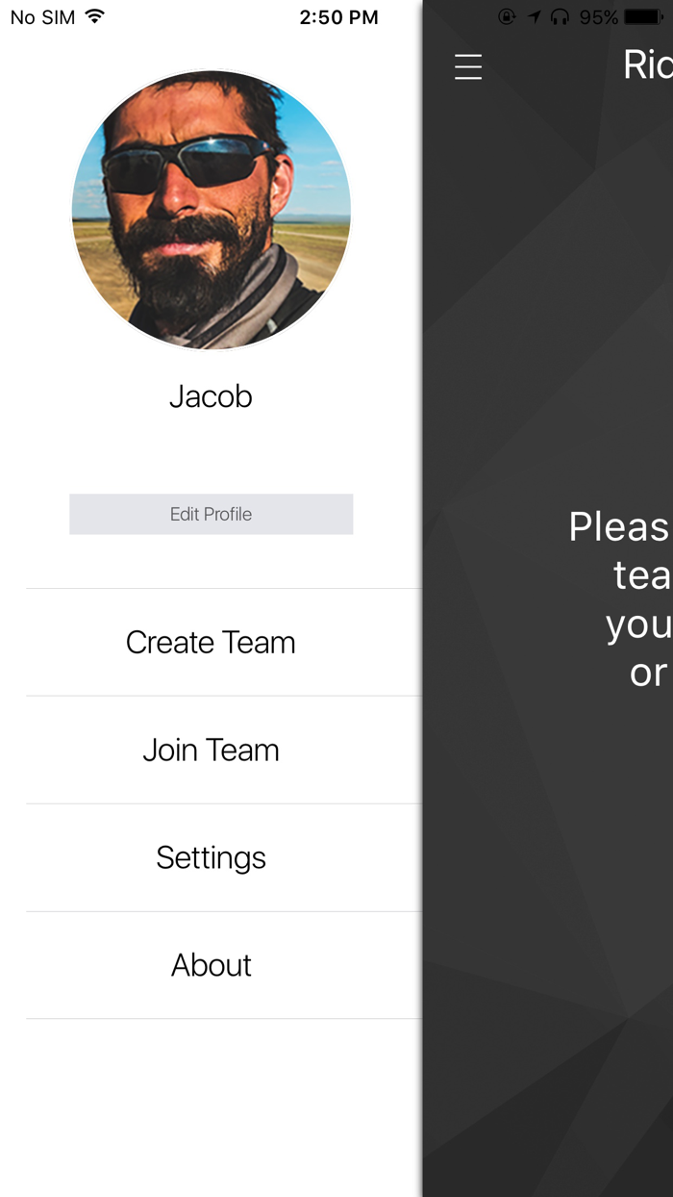
Task: Tap the battery level icon
Action: click(x=644, y=16)
